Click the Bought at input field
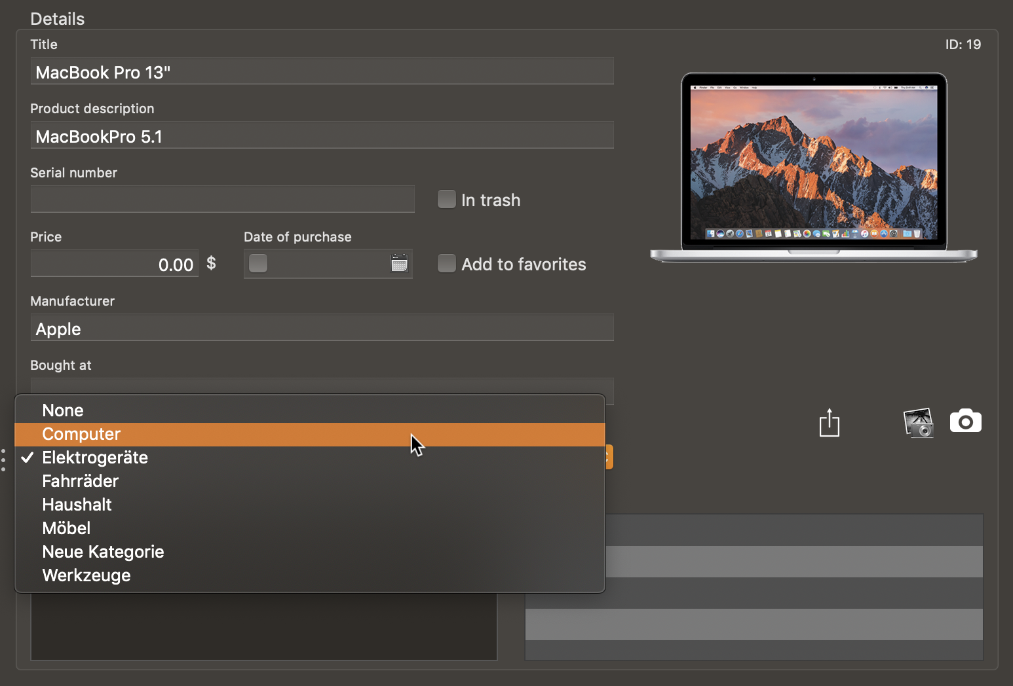The image size is (1013, 686). coord(322,386)
